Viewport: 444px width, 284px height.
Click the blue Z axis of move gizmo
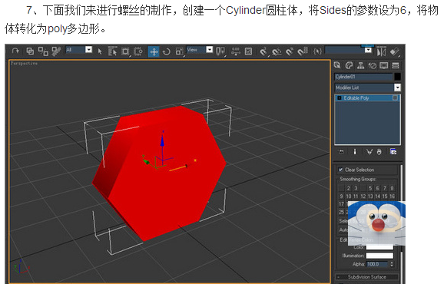click(x=162, y=141)
